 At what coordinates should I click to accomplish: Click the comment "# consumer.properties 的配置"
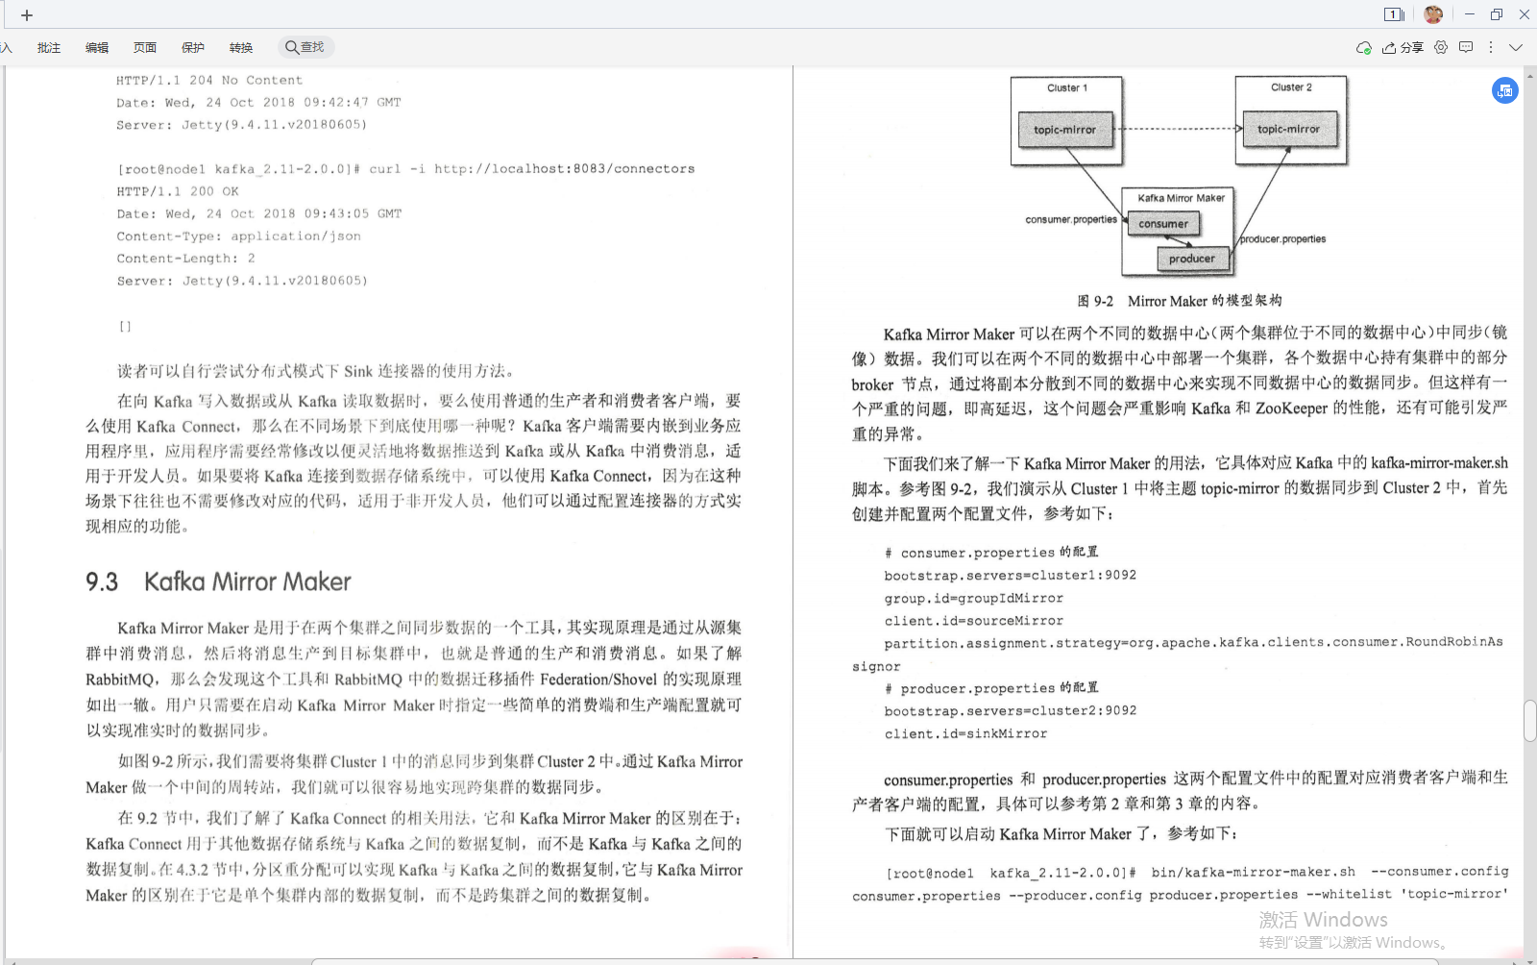point(991,553)
